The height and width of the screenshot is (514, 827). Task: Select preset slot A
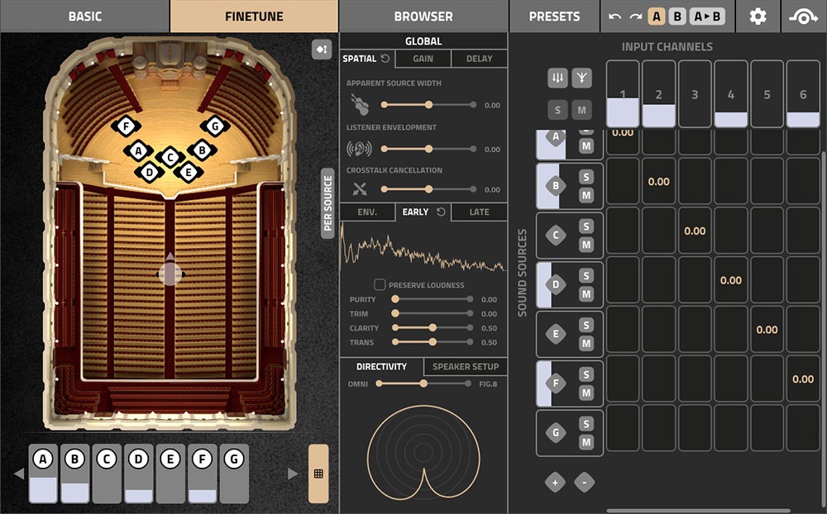[656, 17]
